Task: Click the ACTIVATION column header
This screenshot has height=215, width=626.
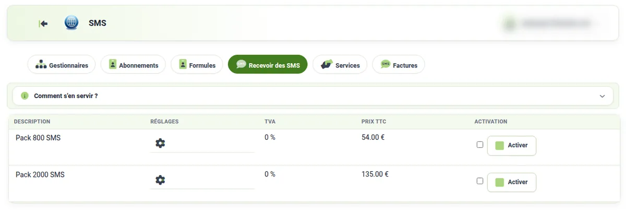Action: click(491, 122)
